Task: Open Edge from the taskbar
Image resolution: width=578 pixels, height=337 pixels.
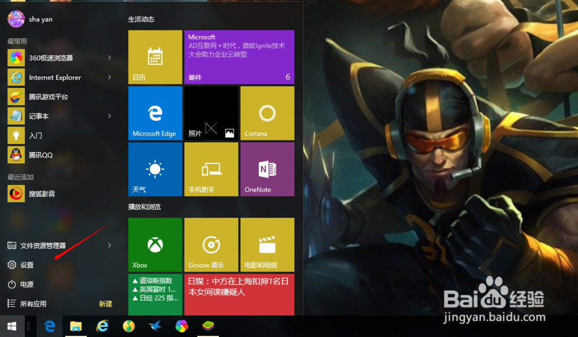Action: coord(50,327)
